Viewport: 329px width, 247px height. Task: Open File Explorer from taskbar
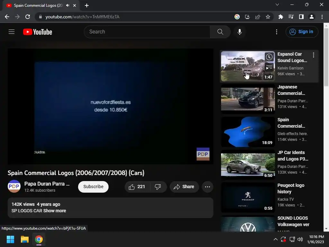click(x=24, y=239)
